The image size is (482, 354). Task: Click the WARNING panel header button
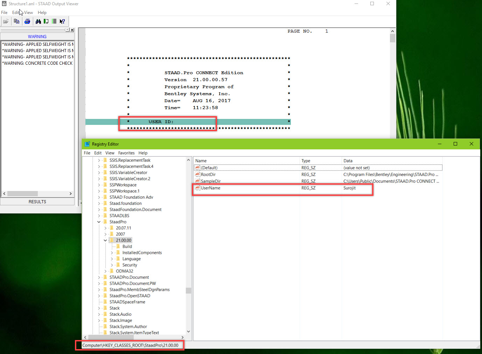(x=37, y=36)
